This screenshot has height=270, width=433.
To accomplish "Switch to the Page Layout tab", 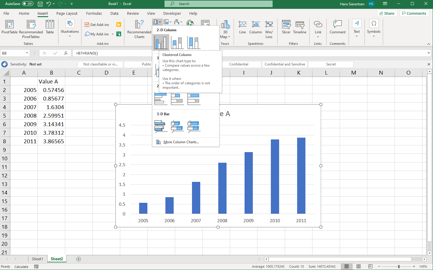I will (67, 14).
